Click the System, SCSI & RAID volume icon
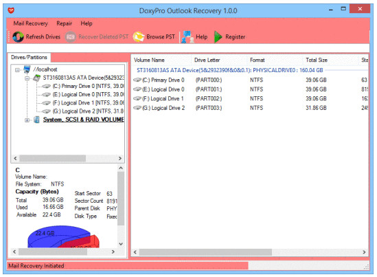 [36, 120]
